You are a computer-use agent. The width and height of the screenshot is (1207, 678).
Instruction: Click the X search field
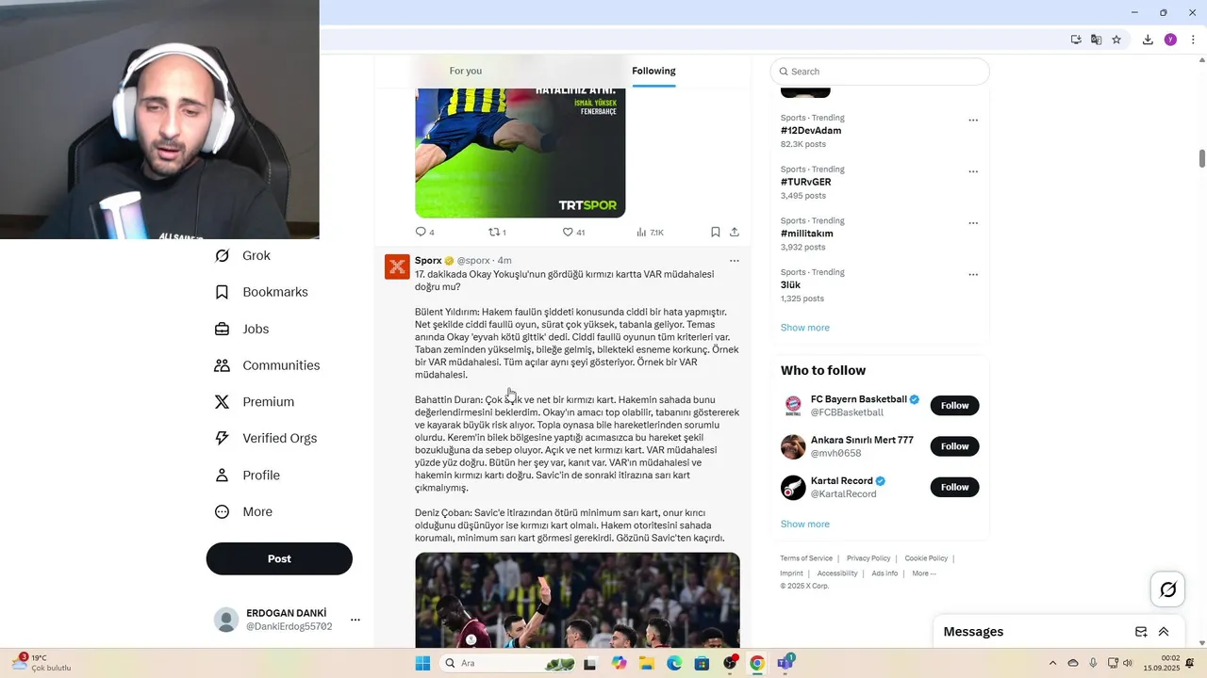(x=880, y=72)
